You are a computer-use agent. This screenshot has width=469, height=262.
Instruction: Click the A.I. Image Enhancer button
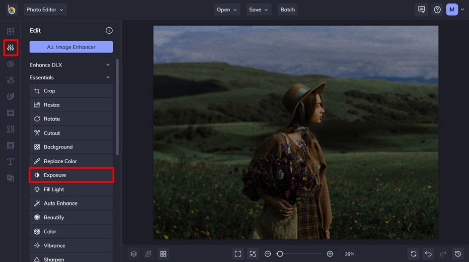(71, 47)
